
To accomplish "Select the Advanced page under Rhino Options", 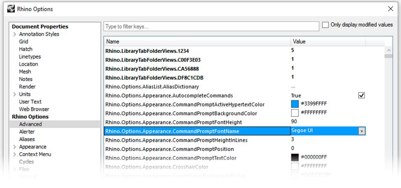I will (30, 124).
